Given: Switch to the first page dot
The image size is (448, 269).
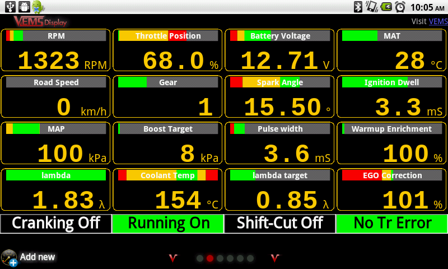Looking at the screenshot, I should 200,258.
